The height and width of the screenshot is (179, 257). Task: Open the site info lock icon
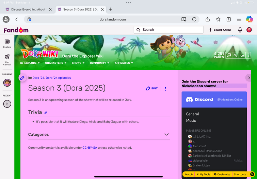point(29,19)
